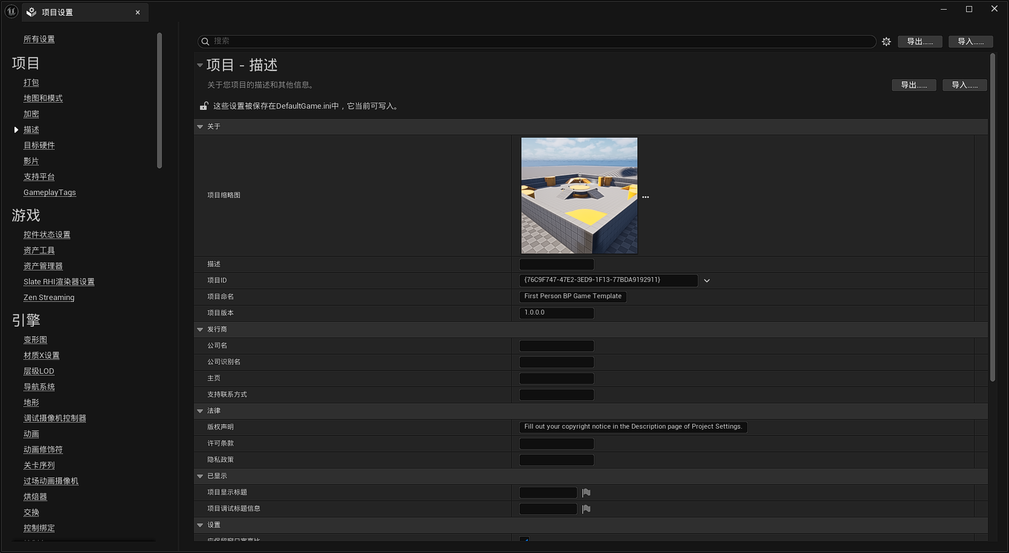Select 描述 in the sidebar
Screen dimensions: 1009x553
pyautogui.click(x=31, y=130)
